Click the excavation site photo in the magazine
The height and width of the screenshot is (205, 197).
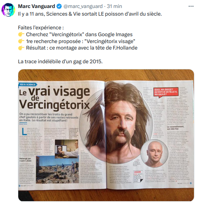coord(57,170)
